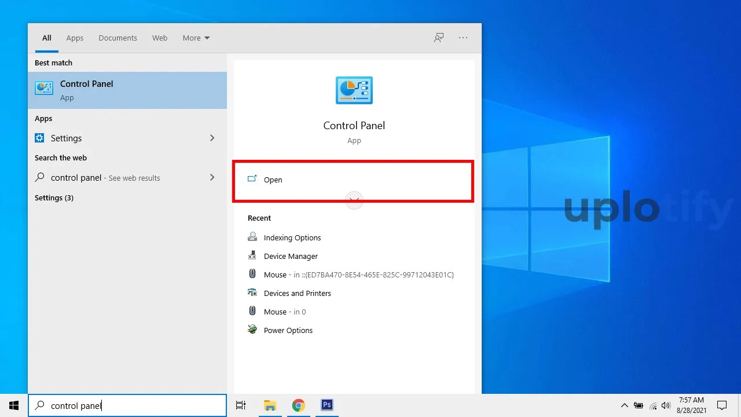Switch to the Apps search tab
The image size is (741, 417).
pyautogui.click(x=75, y=38)
